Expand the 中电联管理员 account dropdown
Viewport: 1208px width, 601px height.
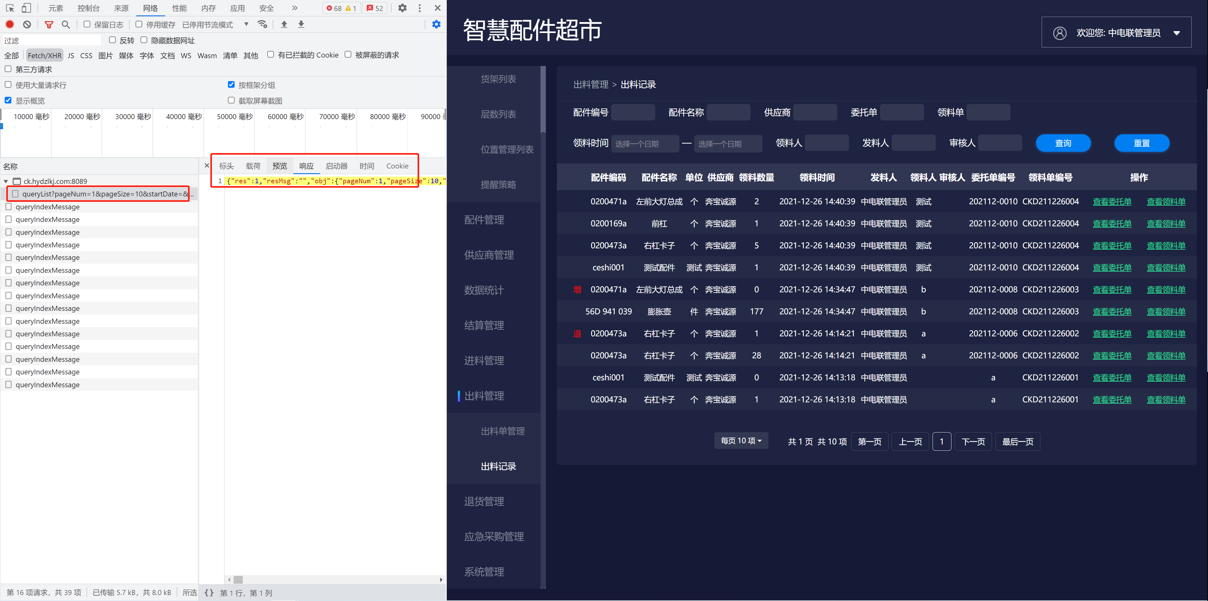[x=1177, y=32]
